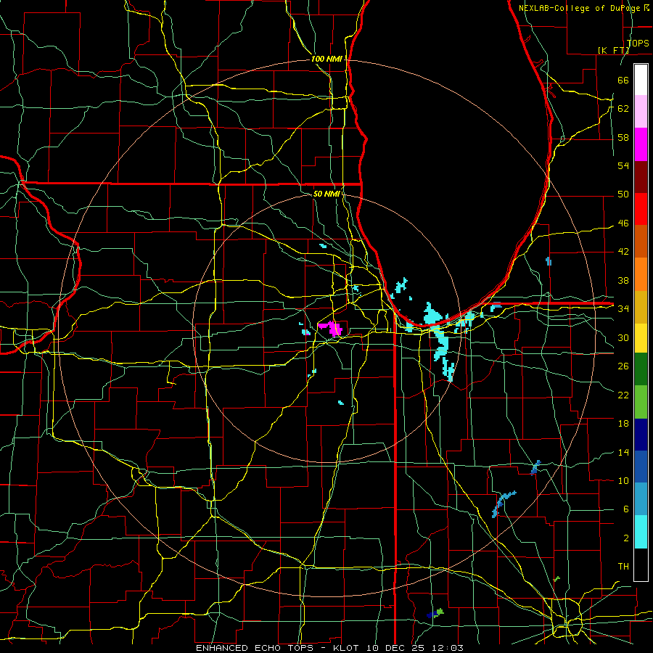The height and width of the screenshot is (653, 653).
Task: Click the 26 legend value
Action: tap(623, 366)
